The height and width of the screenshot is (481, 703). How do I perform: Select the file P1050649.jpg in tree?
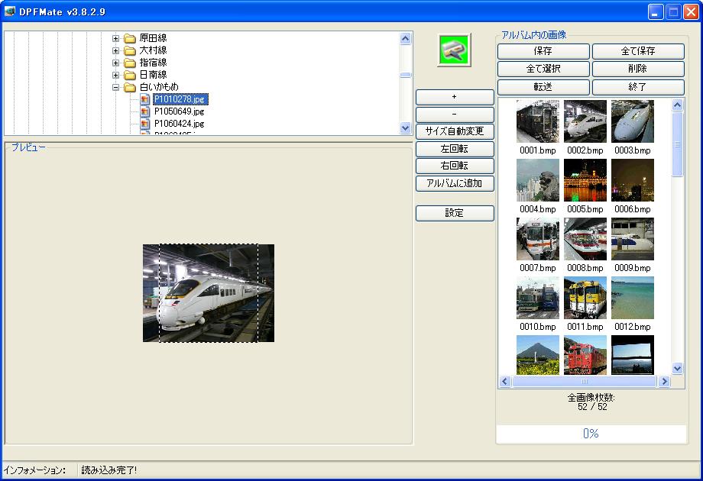tap(180, 111)
